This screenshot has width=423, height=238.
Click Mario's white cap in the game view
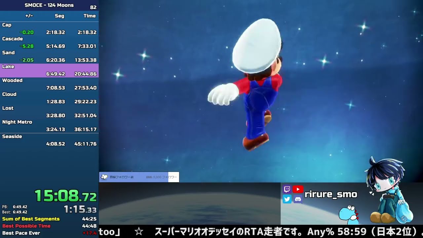tap(256, 46)
